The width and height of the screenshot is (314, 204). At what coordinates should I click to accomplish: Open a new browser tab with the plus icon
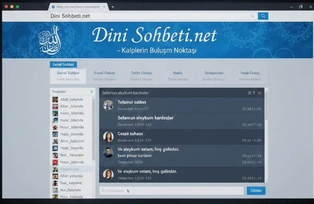[x=113, y=6]
